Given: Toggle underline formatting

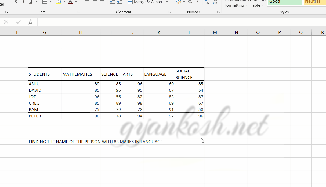Looking at the screenshot, I should (31, 2).
